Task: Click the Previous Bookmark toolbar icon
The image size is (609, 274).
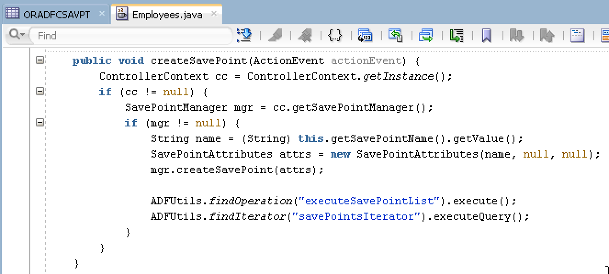Action: 547,35
